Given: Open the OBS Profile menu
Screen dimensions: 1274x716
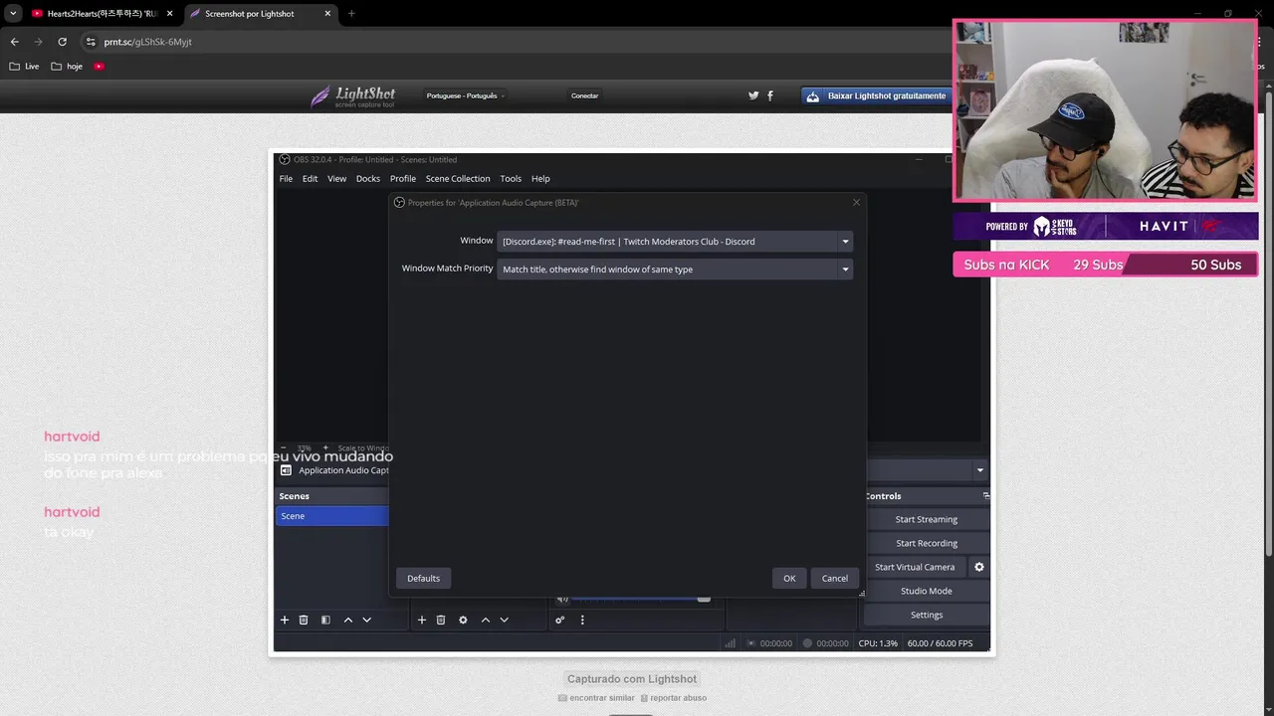Looking at the screenshot, I should [403, 179].
